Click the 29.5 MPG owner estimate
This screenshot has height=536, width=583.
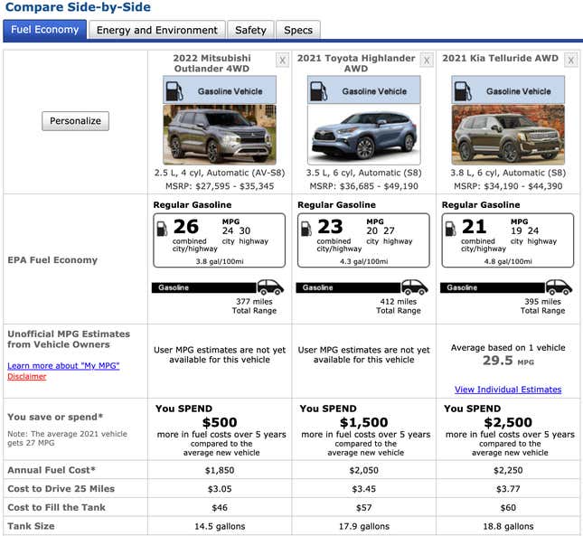(508, 361)
